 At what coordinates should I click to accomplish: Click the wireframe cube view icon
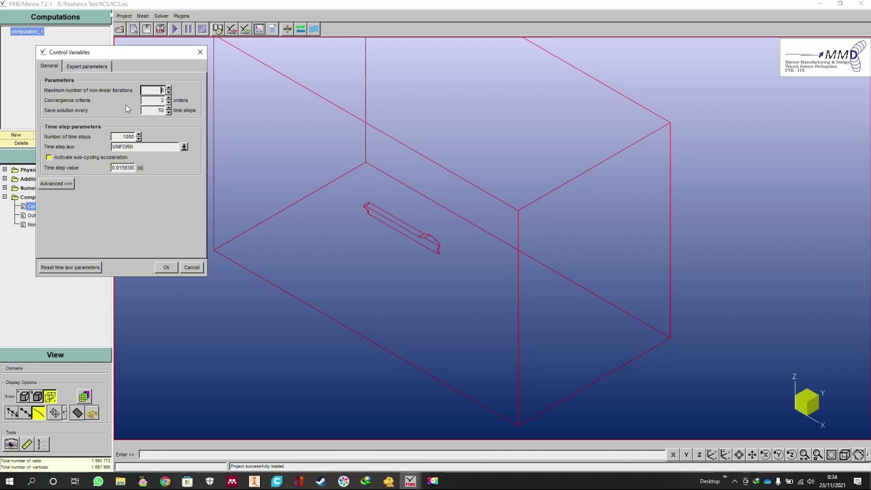coord(844,455)
